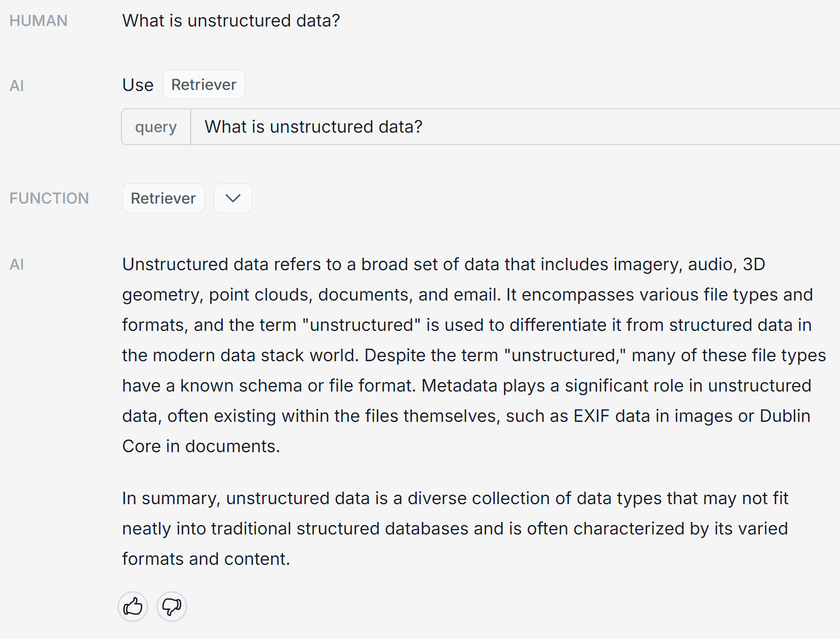This screenshot has width=840, height=639.
Task: Expand the Retriever function output chevron
Action: click(233, 198)
